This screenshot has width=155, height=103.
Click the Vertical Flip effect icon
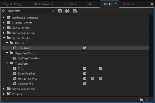[15, 84]
